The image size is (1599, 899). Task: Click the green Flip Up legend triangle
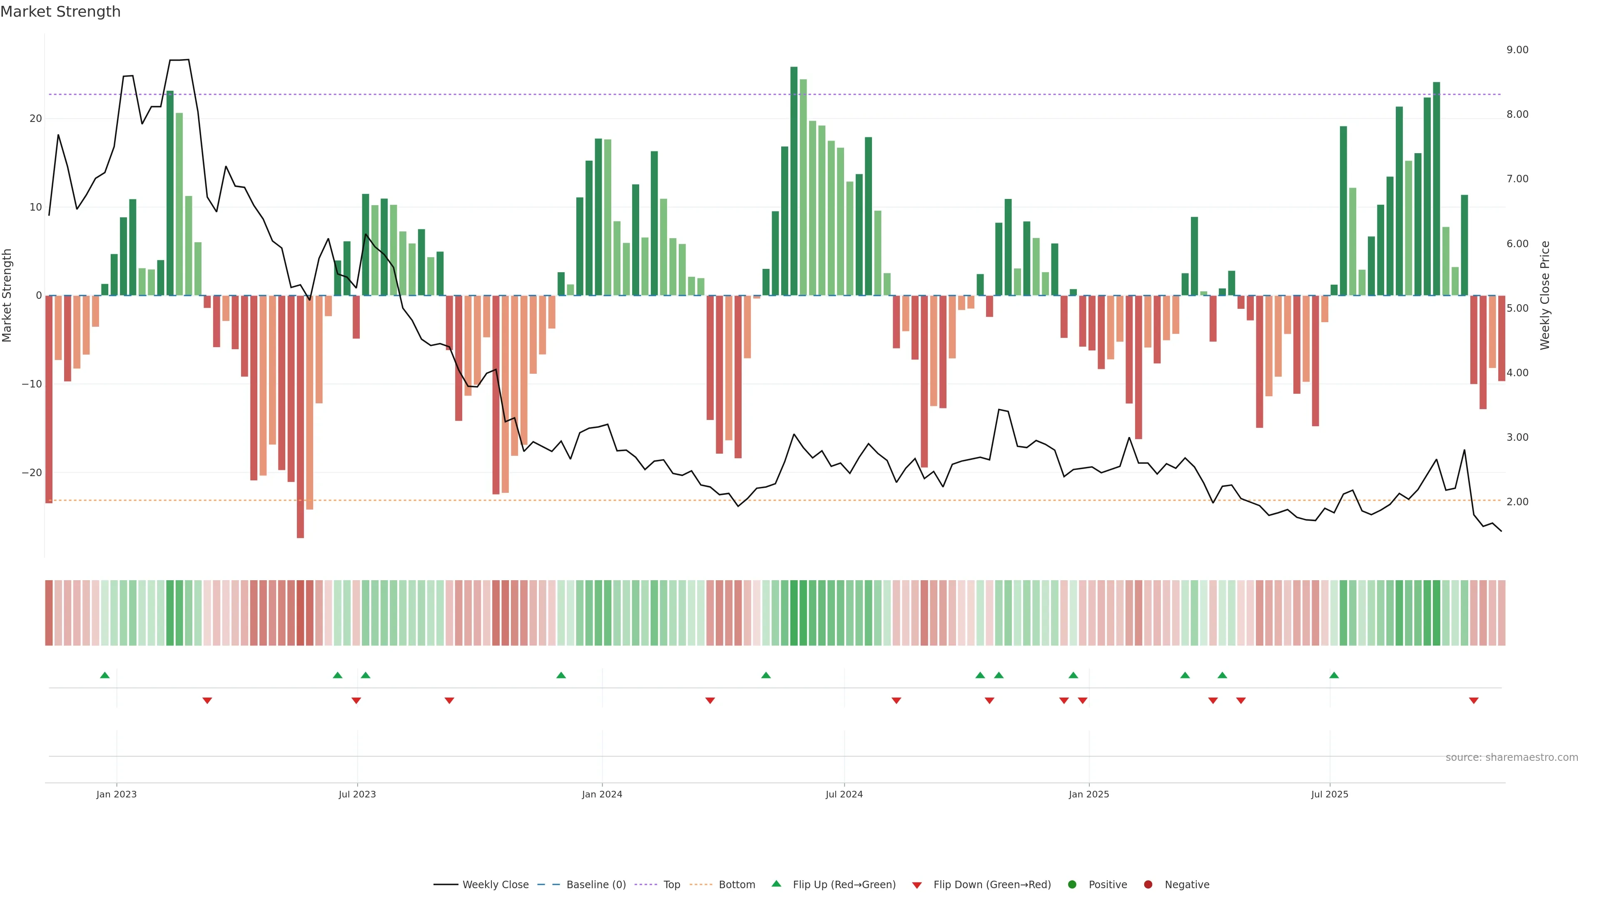tap(776, 884)
